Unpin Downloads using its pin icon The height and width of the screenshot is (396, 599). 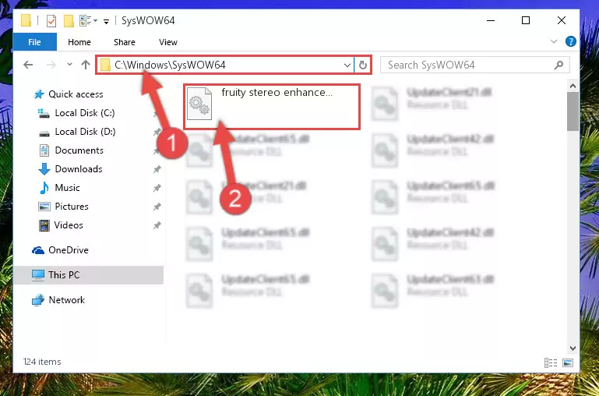point(157,169)
